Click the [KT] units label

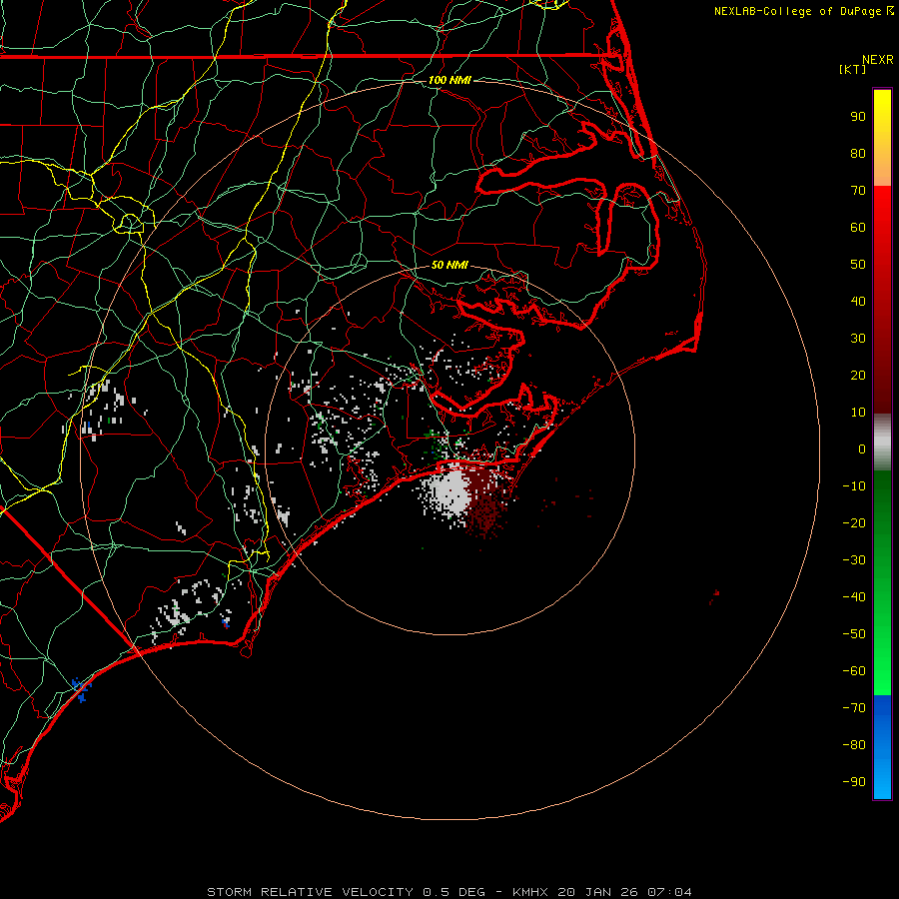pos(852,69)
